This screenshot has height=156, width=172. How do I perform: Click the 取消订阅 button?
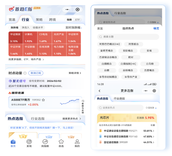pyautogui.click(x=36, y=73)
